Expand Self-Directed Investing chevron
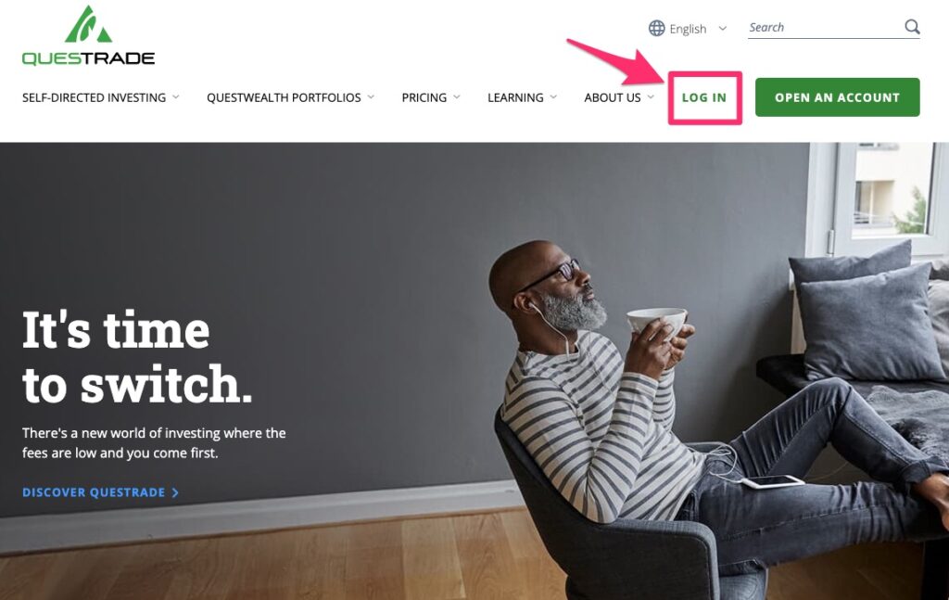 pos(175,96)
